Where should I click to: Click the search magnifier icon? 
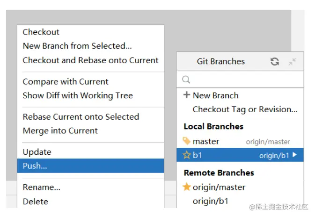(186, 80)
